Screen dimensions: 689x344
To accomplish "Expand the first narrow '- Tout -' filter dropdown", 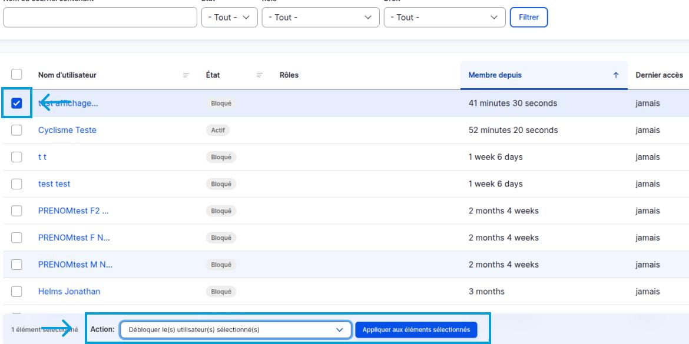I will [229, 18].
